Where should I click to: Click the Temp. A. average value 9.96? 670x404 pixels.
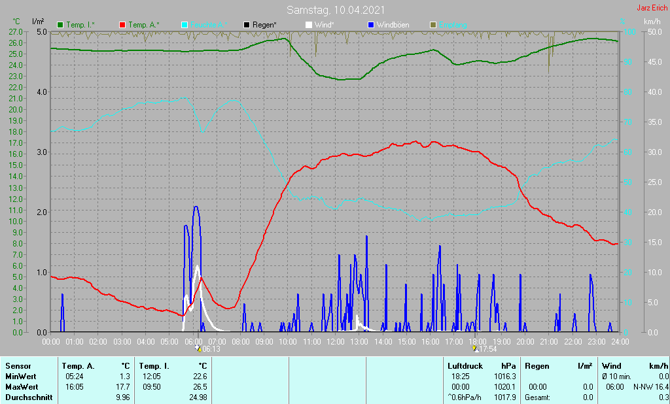(123, 397)
